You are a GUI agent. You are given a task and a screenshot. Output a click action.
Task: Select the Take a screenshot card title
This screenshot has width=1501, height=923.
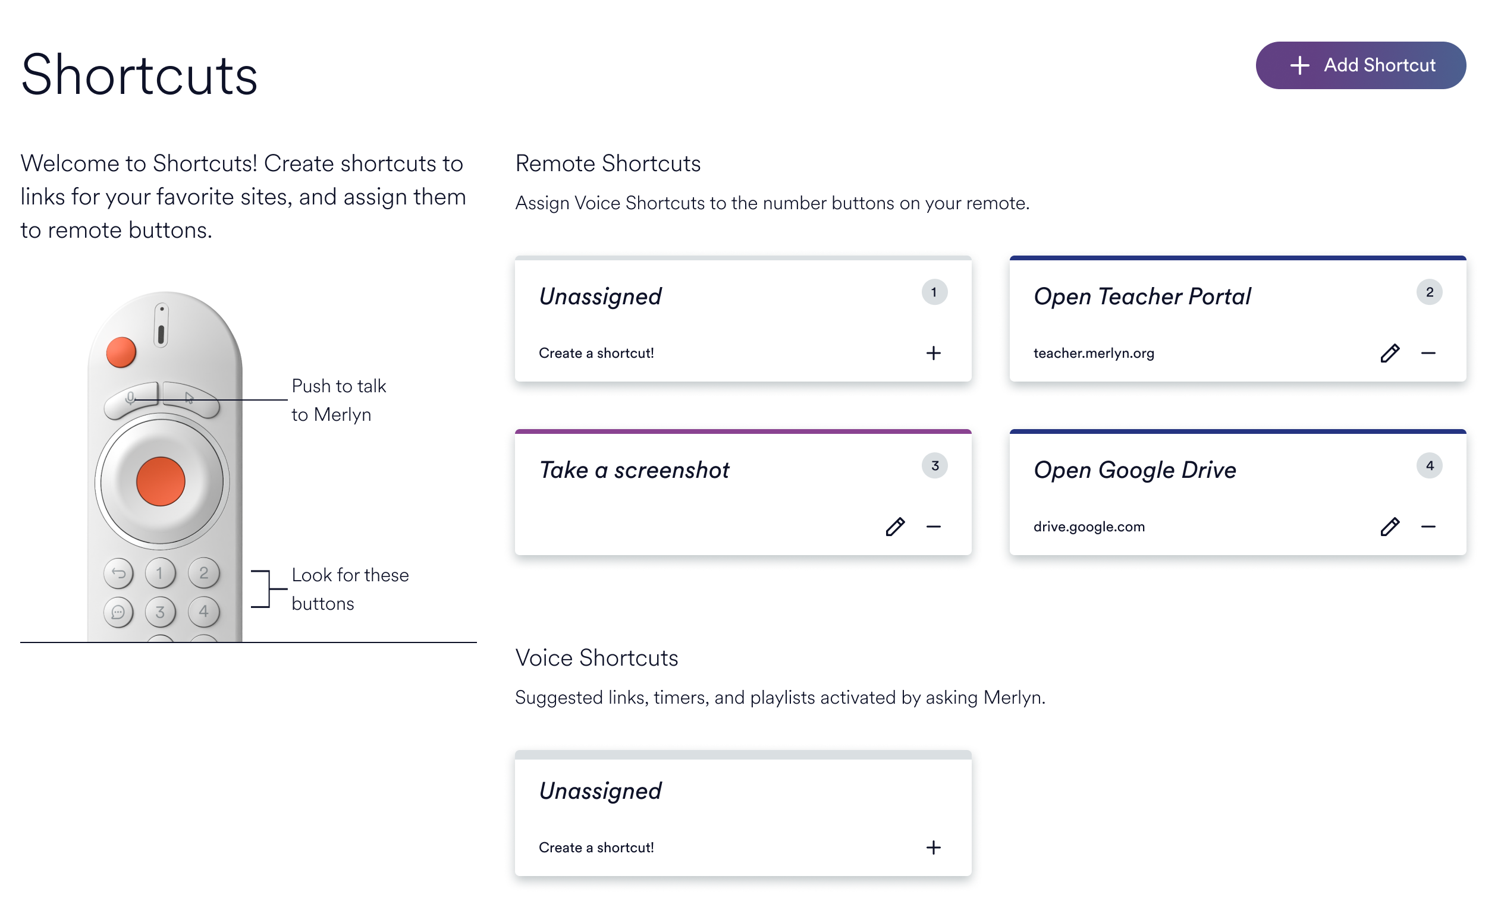point(634,470)
